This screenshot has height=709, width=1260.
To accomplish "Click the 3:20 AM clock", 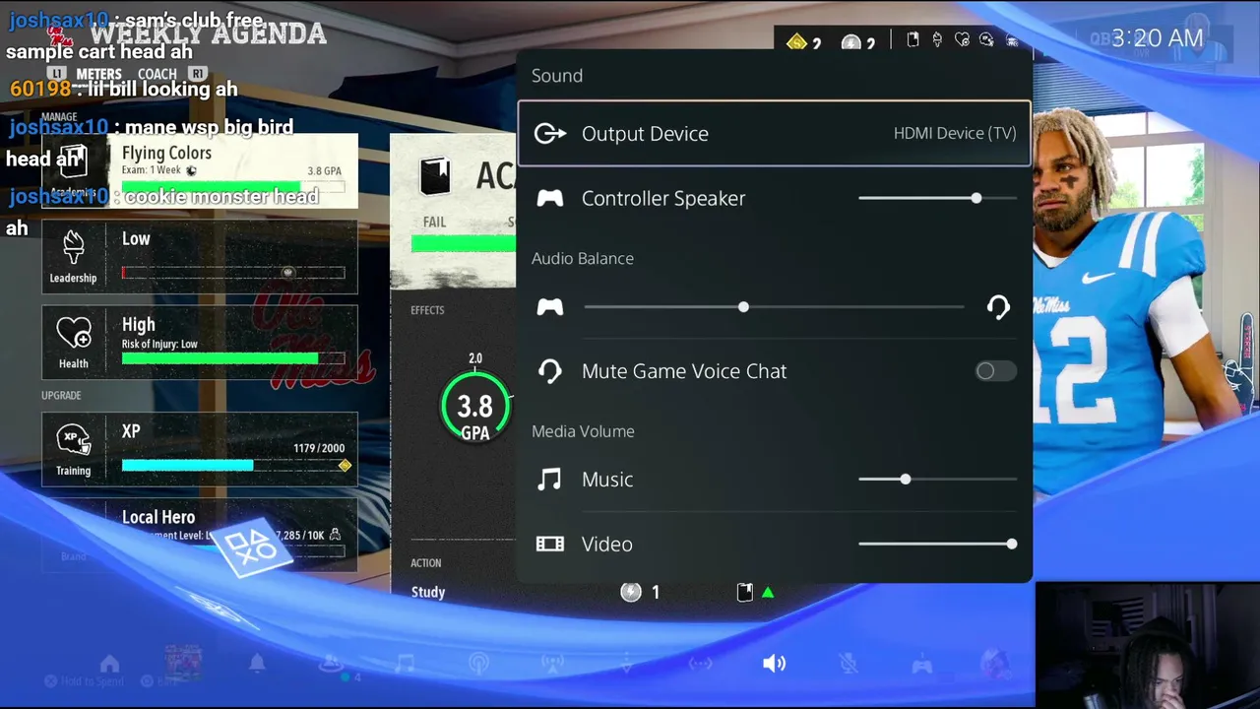I will coord(1157,38).
